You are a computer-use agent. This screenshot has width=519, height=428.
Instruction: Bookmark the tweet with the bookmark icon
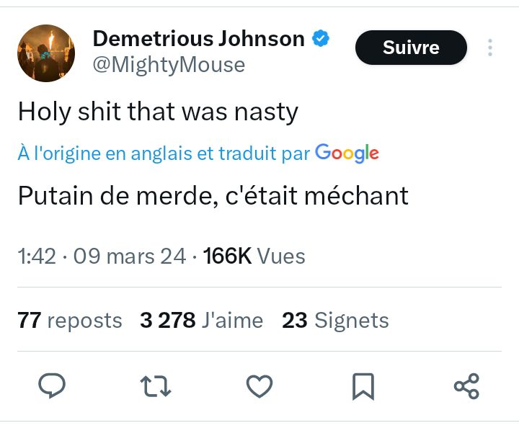click(x=363, y=386)
